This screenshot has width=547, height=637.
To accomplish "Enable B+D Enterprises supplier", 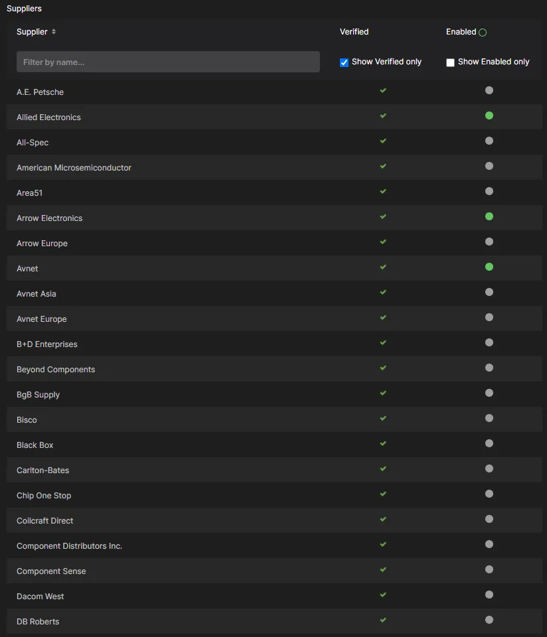I will click(x=489, y=342).
